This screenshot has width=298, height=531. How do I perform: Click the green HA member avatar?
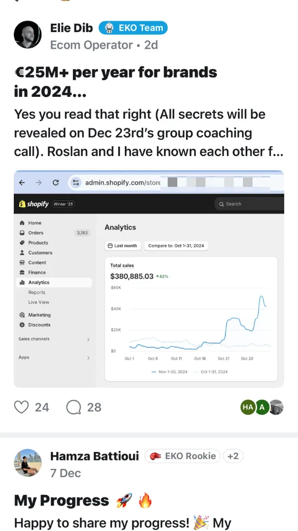[x=248, y=407]
